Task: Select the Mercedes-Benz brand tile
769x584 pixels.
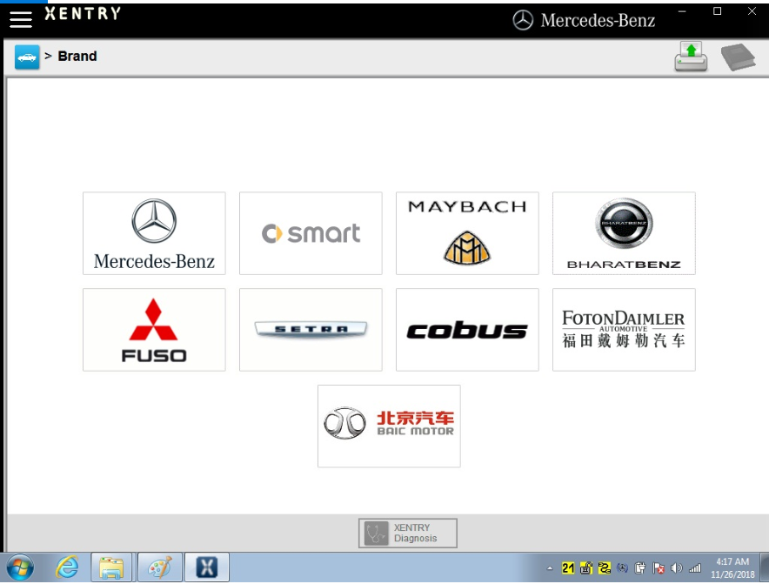Action: pyautogui.click(x=154, y=233)
